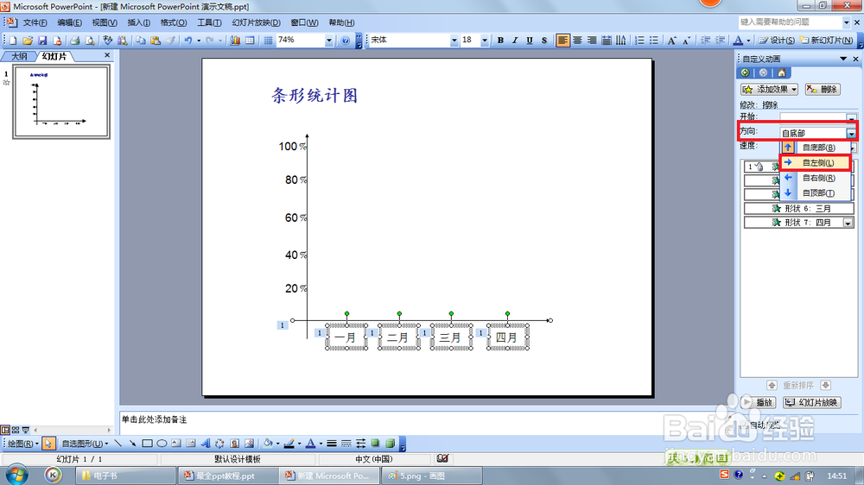Toggle bulleted list
Image resolution: width=864 pixels, height=485 pixels.
[x=653, y=41]
